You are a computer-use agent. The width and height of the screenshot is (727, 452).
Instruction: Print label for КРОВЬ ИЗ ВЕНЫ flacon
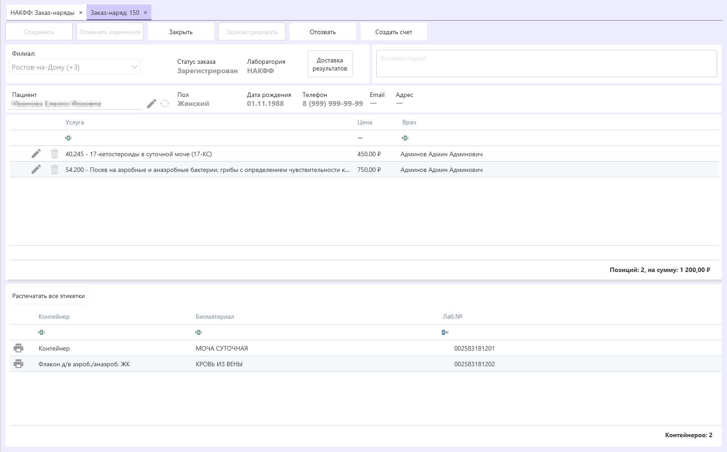[18, 364]
